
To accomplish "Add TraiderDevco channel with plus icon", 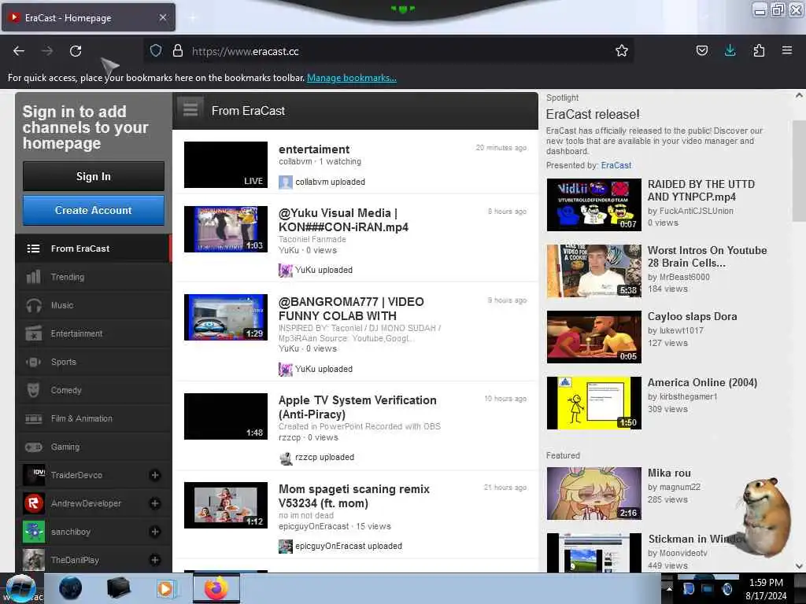I will 155,475.
